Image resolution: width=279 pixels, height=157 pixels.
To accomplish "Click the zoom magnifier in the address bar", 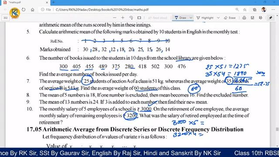I will 237,10.
